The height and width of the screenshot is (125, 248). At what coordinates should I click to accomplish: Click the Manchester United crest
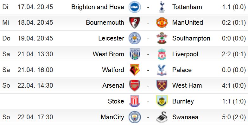162,22
